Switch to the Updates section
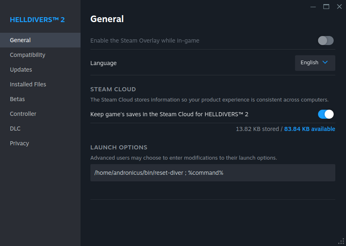 pos(21,69)
